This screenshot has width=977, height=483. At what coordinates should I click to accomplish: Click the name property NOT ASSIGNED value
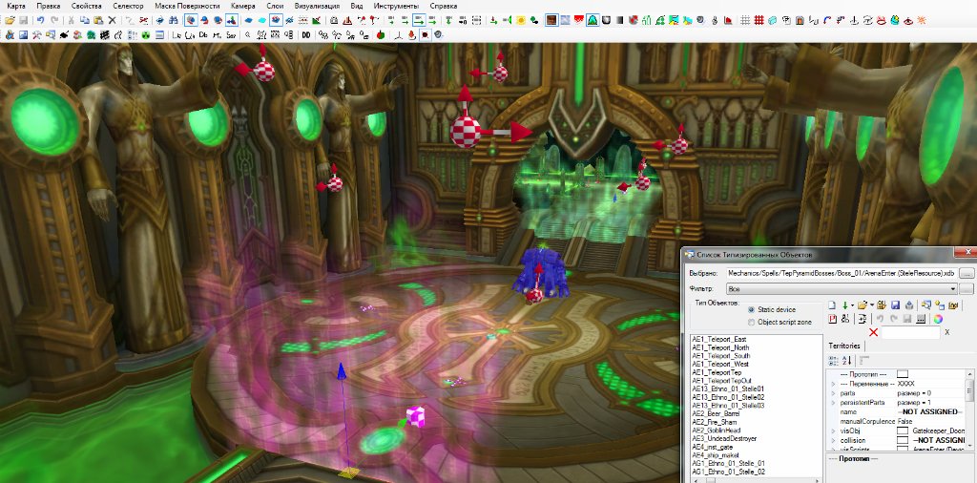point(930,412)
